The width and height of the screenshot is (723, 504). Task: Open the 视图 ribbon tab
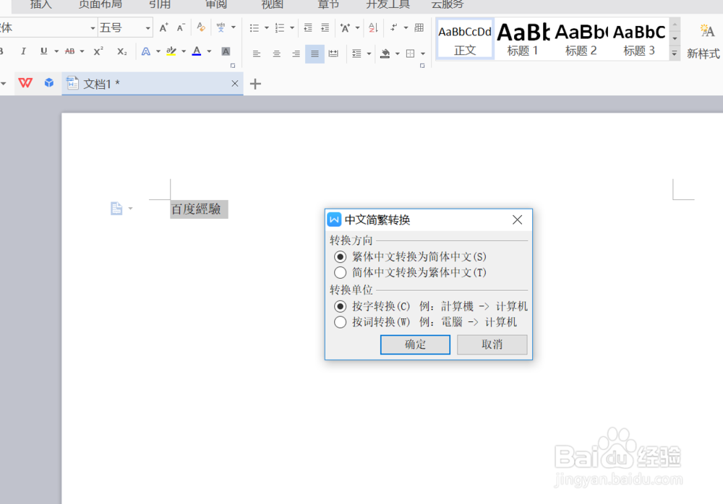pos(272,4)
